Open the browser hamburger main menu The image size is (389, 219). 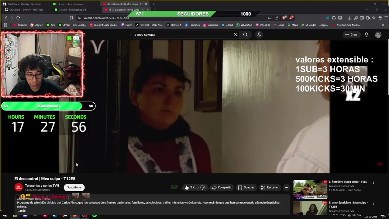coord(386,18)
